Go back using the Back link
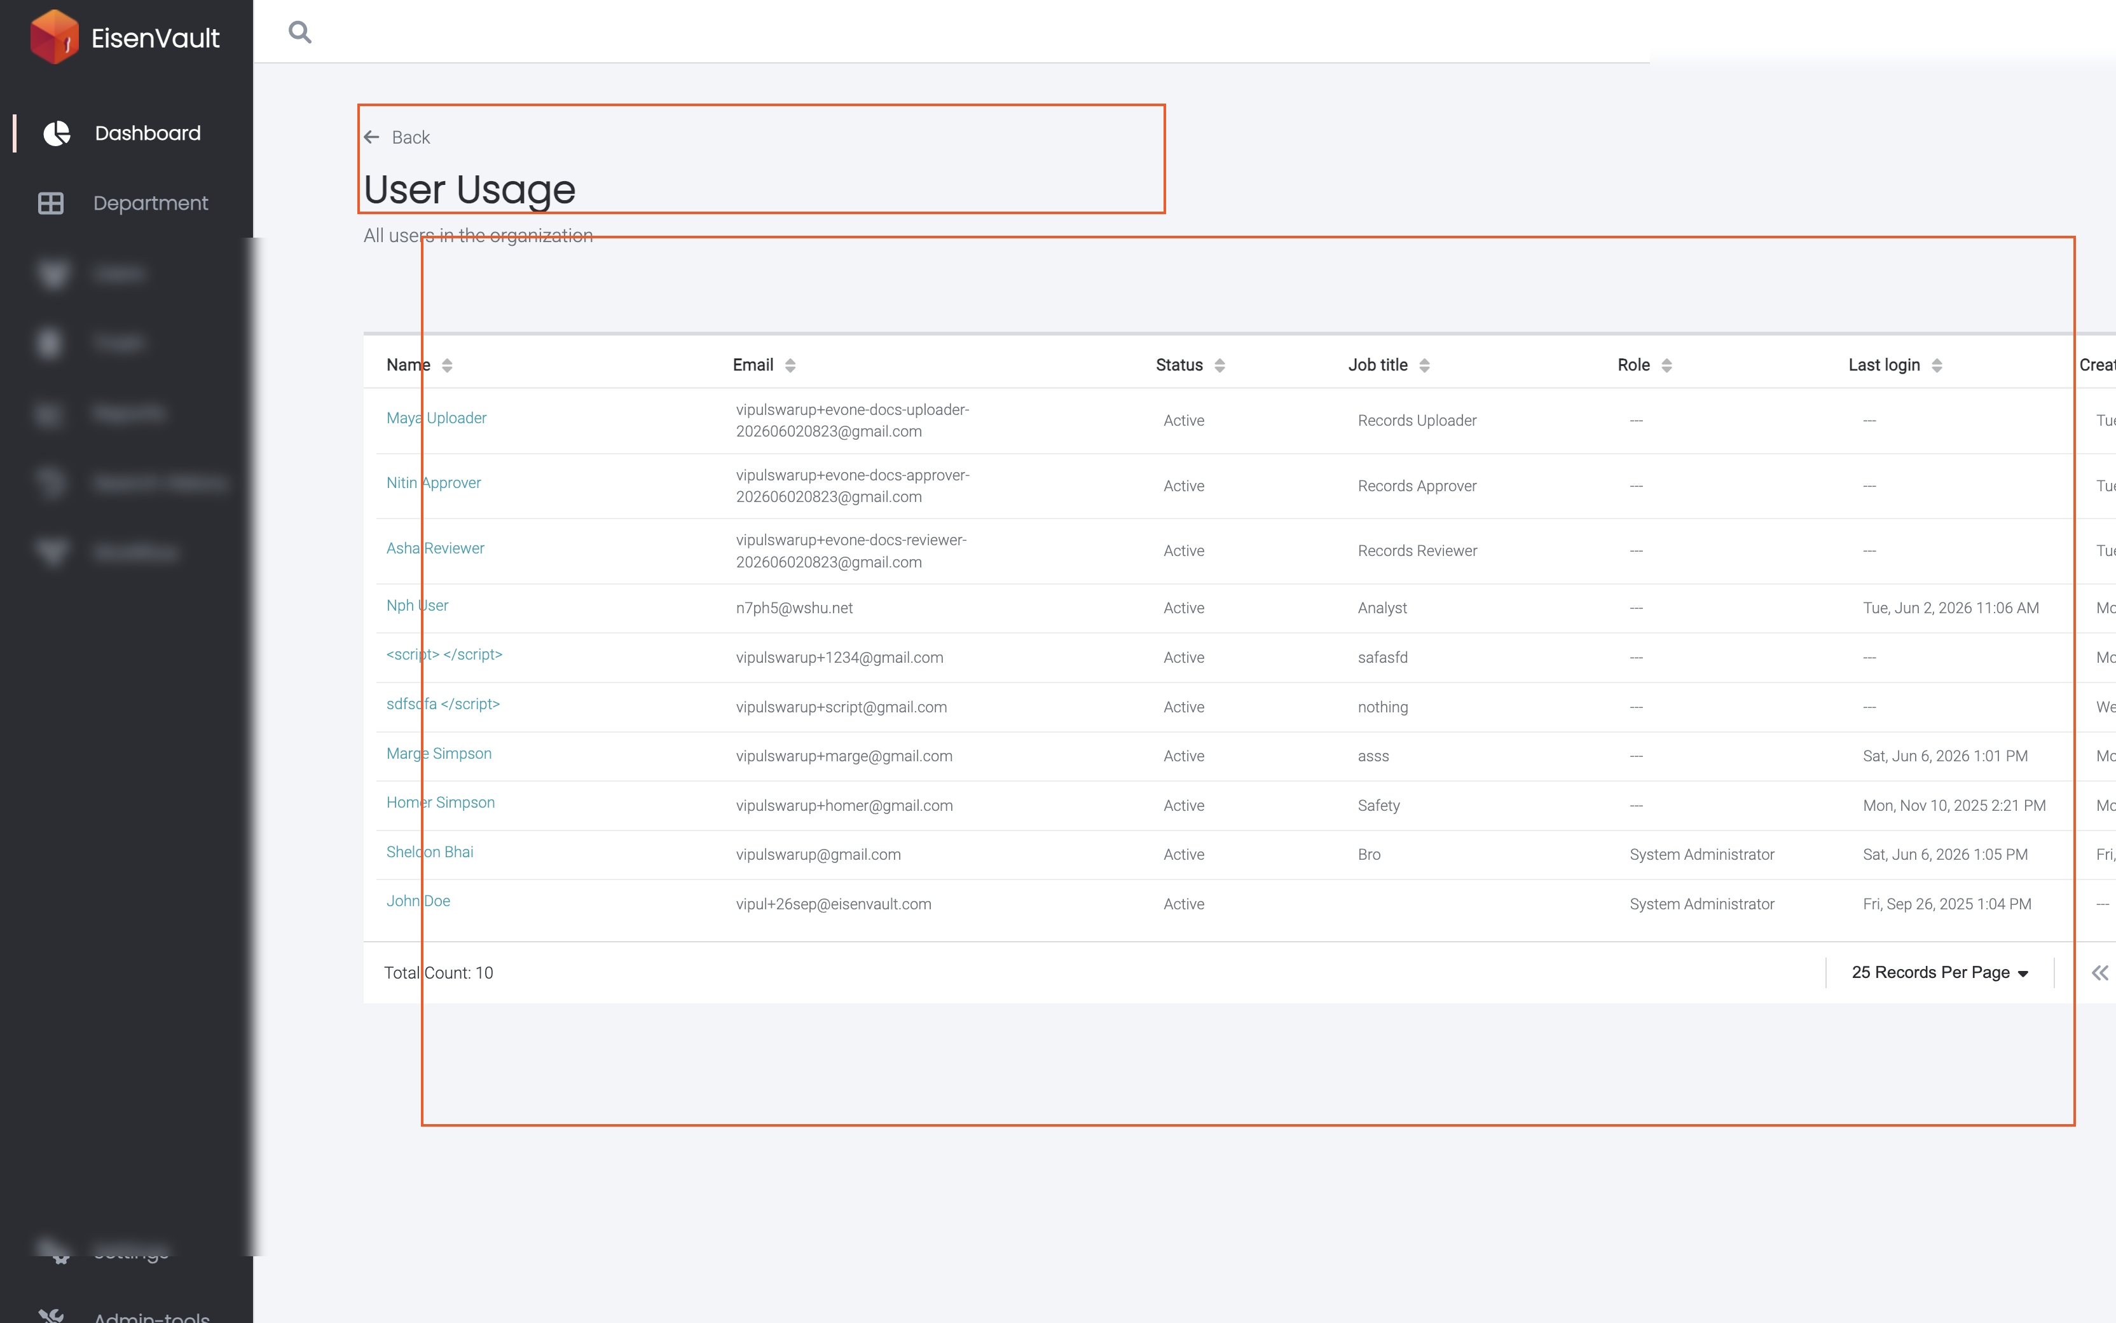 click(x=397, y=137)
